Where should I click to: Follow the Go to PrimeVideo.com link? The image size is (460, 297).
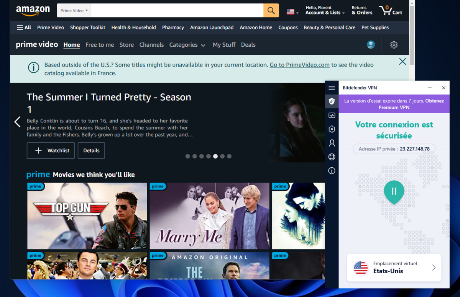pyautogui.click(x=300, y=65)
